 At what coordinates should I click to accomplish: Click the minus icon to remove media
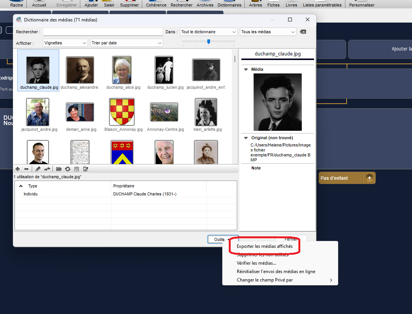click(26, 169)
